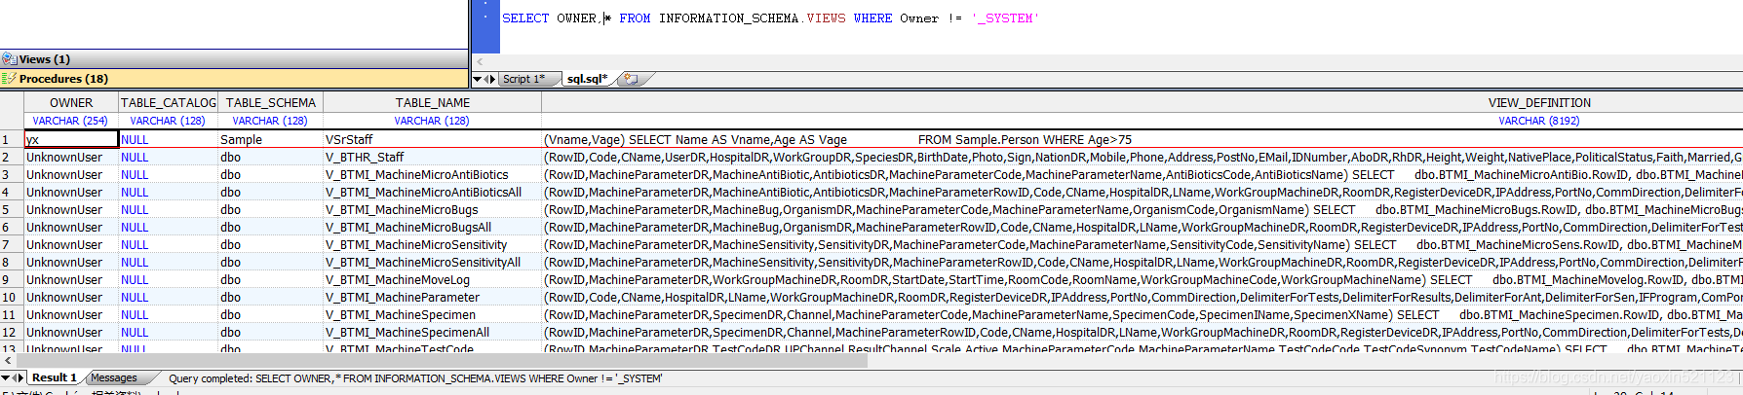Image resolution: width=1743 pixels, height=395 pixels.
Task: Switch to the Script 1* tab
Action: [524, 79]
